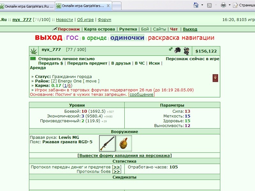Click the soldier figure icon

click(186, 51)
